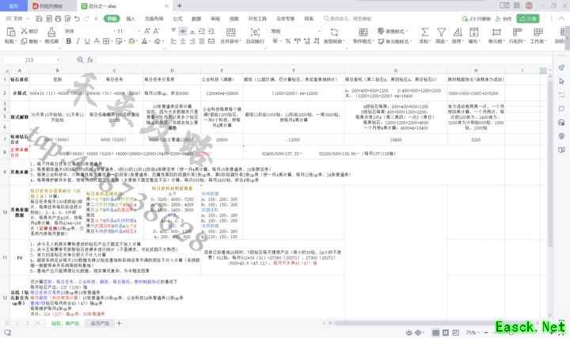
Task: Click the Bold formatting icon
Action: (68, 40)
